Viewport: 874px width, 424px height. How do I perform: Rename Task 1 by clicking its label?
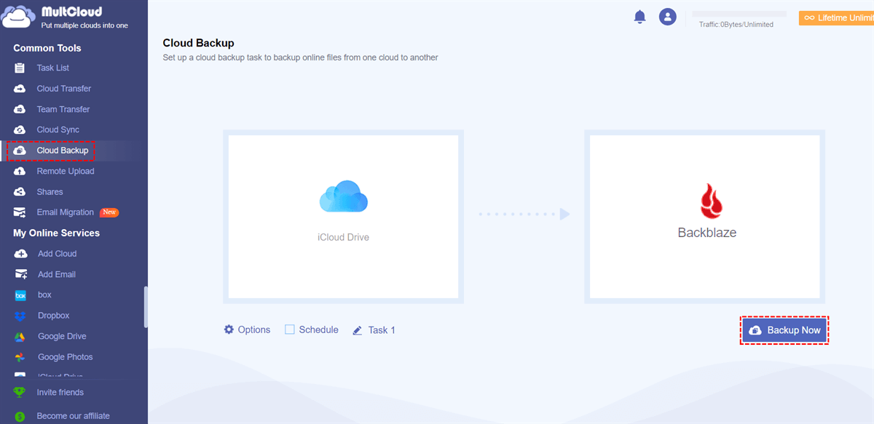tap(382, 330)
